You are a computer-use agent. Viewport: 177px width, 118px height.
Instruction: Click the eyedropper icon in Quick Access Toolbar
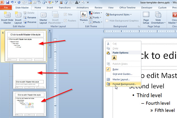click(56, 2)
